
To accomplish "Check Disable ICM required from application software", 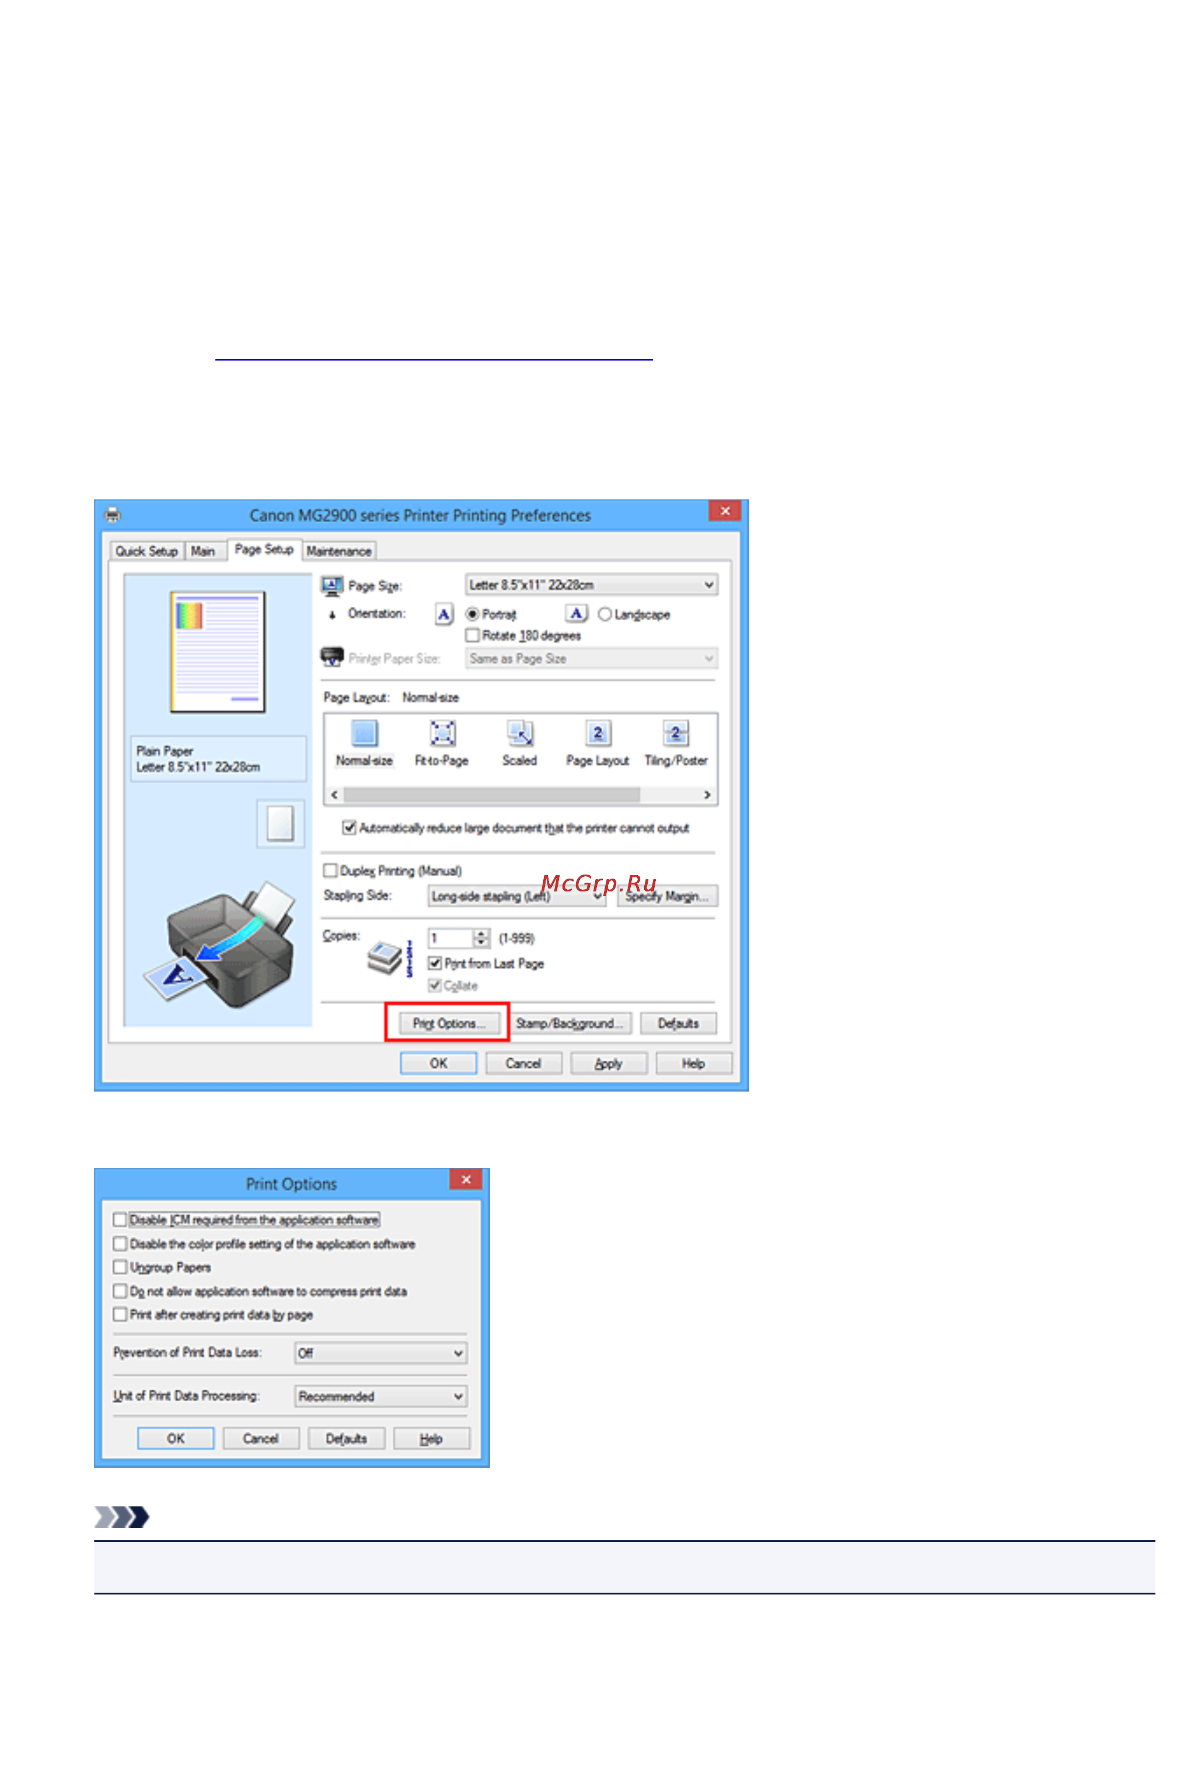I will tap(120, 1219).
